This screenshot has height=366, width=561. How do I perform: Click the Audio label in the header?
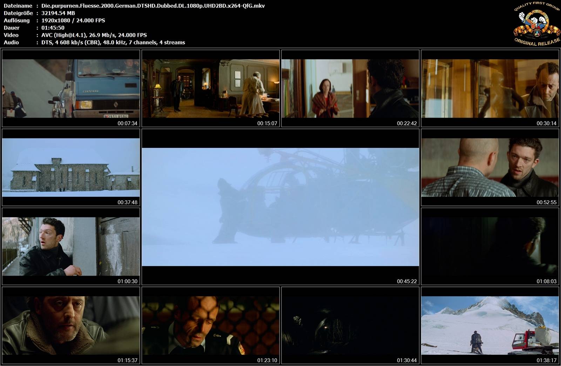(11, 42)
